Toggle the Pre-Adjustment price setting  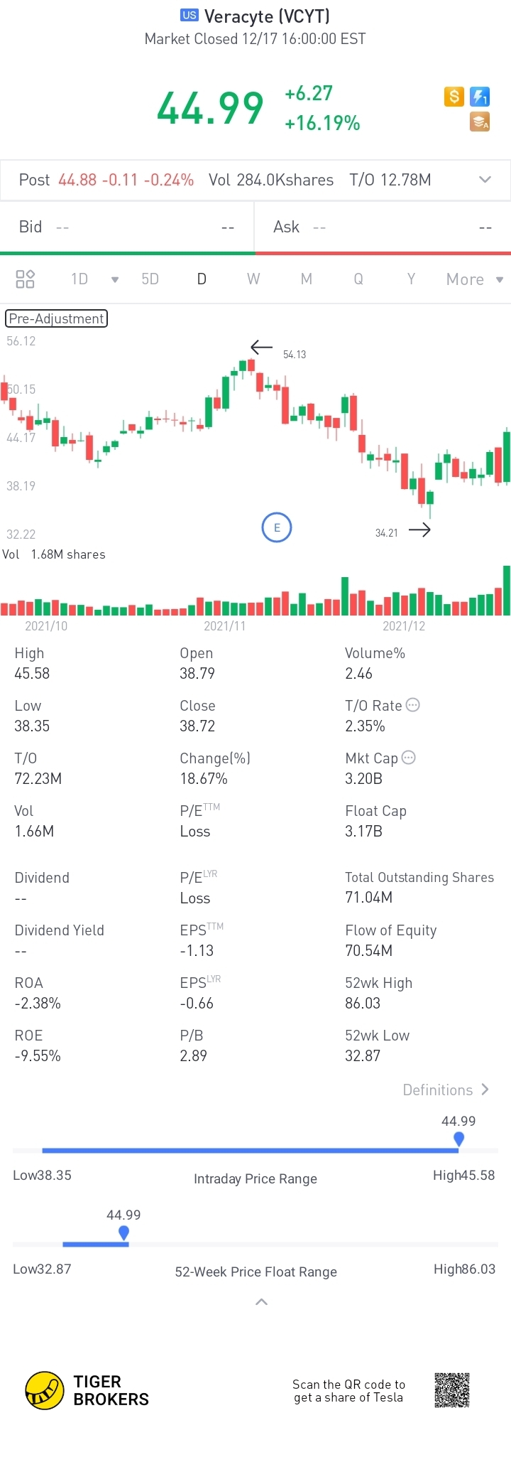[x=57, y=318]
